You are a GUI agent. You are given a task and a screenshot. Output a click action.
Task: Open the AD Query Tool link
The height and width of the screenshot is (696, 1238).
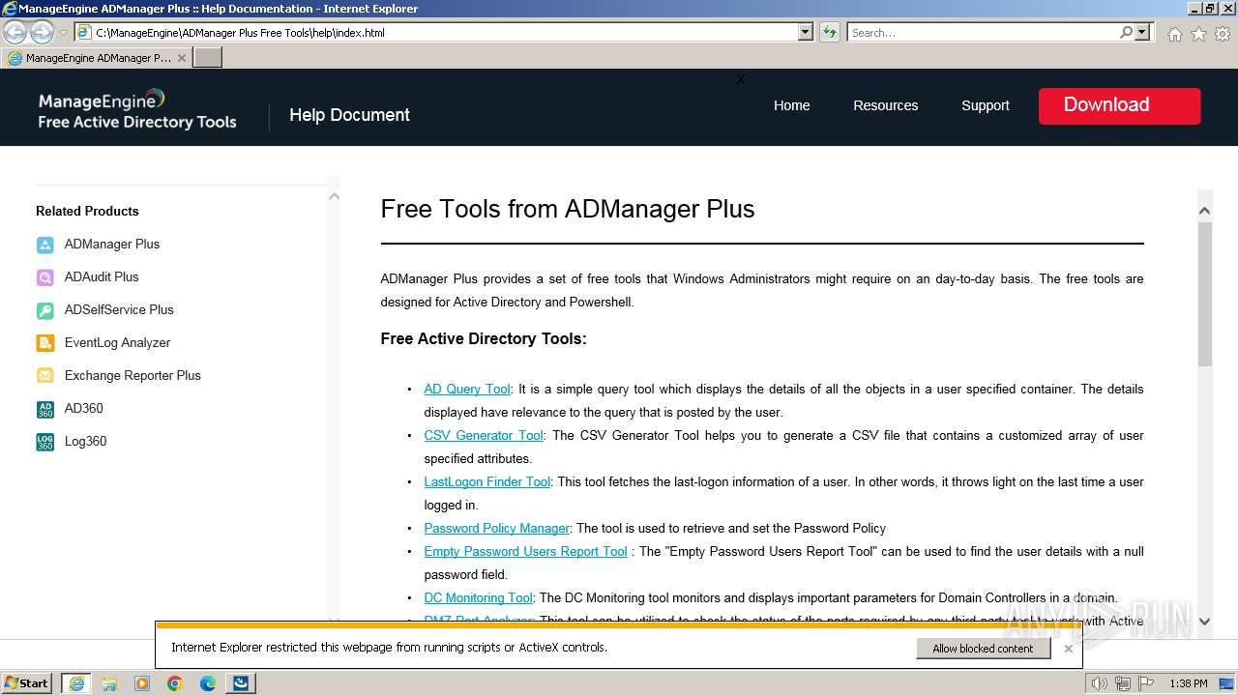[x=467, y=390]
